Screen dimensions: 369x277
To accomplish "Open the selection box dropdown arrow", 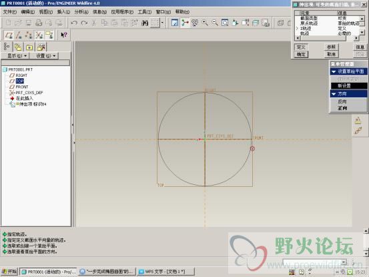I will tap(162, 23).
